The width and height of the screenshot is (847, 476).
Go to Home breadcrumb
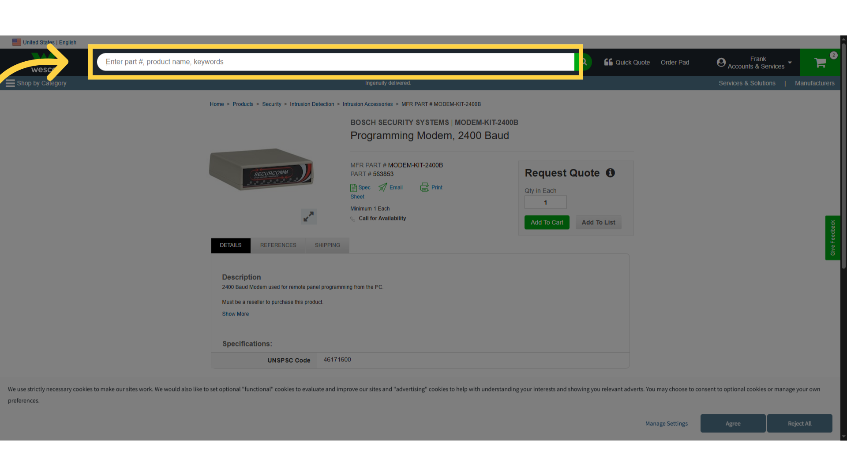tap(217, 104)
